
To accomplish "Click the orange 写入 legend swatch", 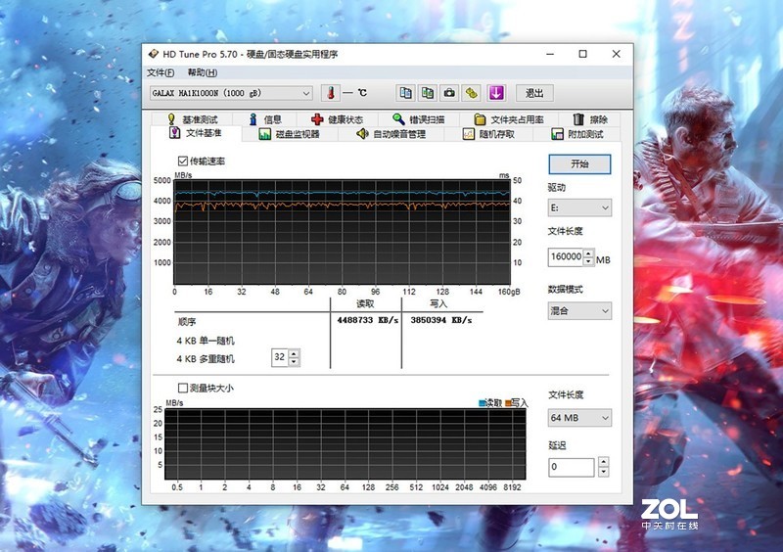I will (508, 403).
